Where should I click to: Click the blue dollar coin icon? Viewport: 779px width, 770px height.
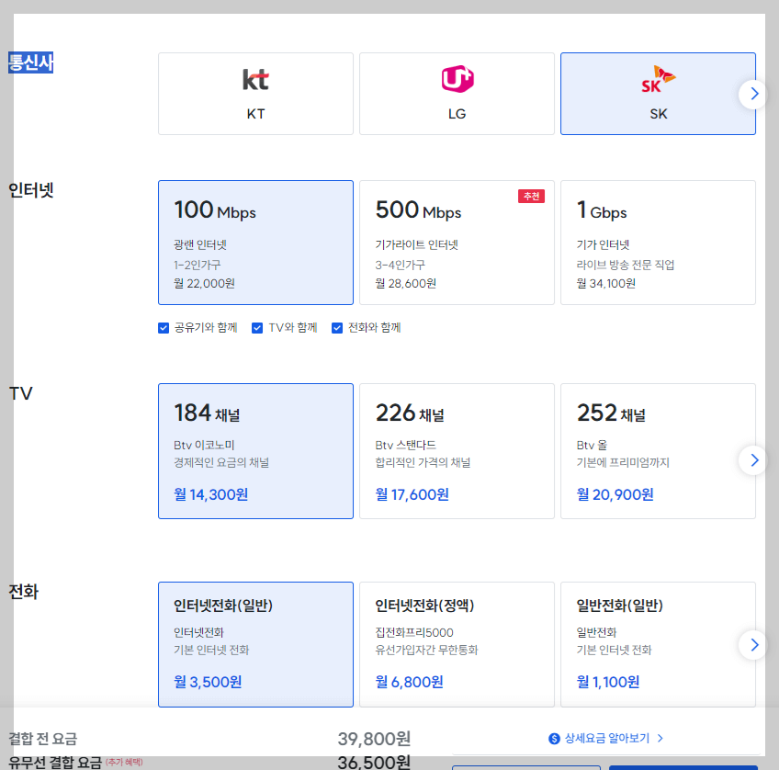click(554, 739)
